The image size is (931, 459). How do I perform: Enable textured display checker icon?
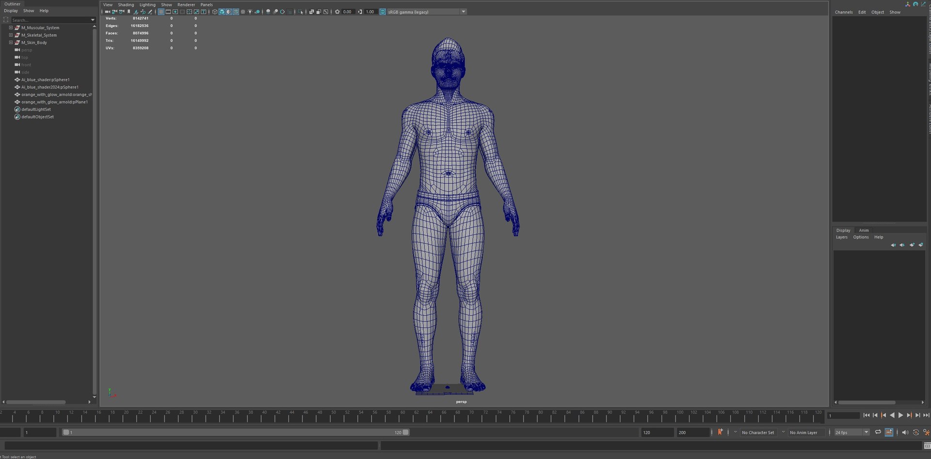point(243,12)
